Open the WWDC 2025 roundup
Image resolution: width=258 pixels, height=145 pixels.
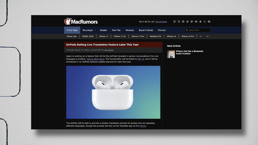(88, 36)
